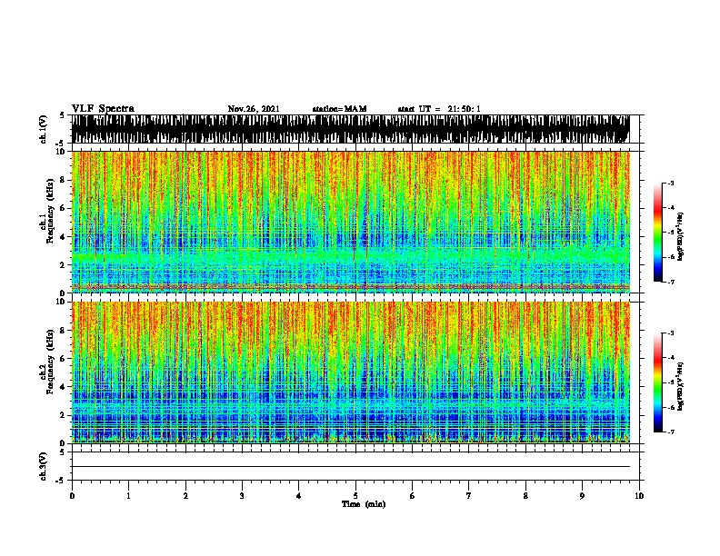The image size is (720, 556).
Task: Click the ch.3(V) axis label
Action: [x=43, y=466]
